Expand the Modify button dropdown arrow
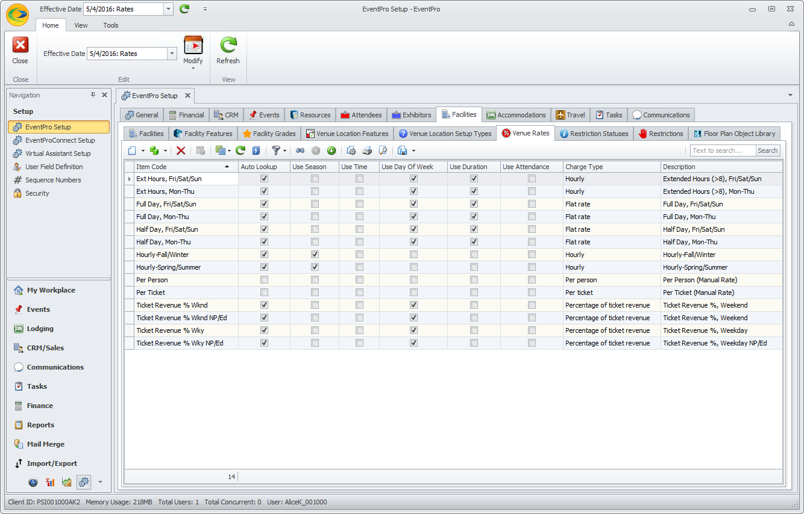 tap(193, 68)
